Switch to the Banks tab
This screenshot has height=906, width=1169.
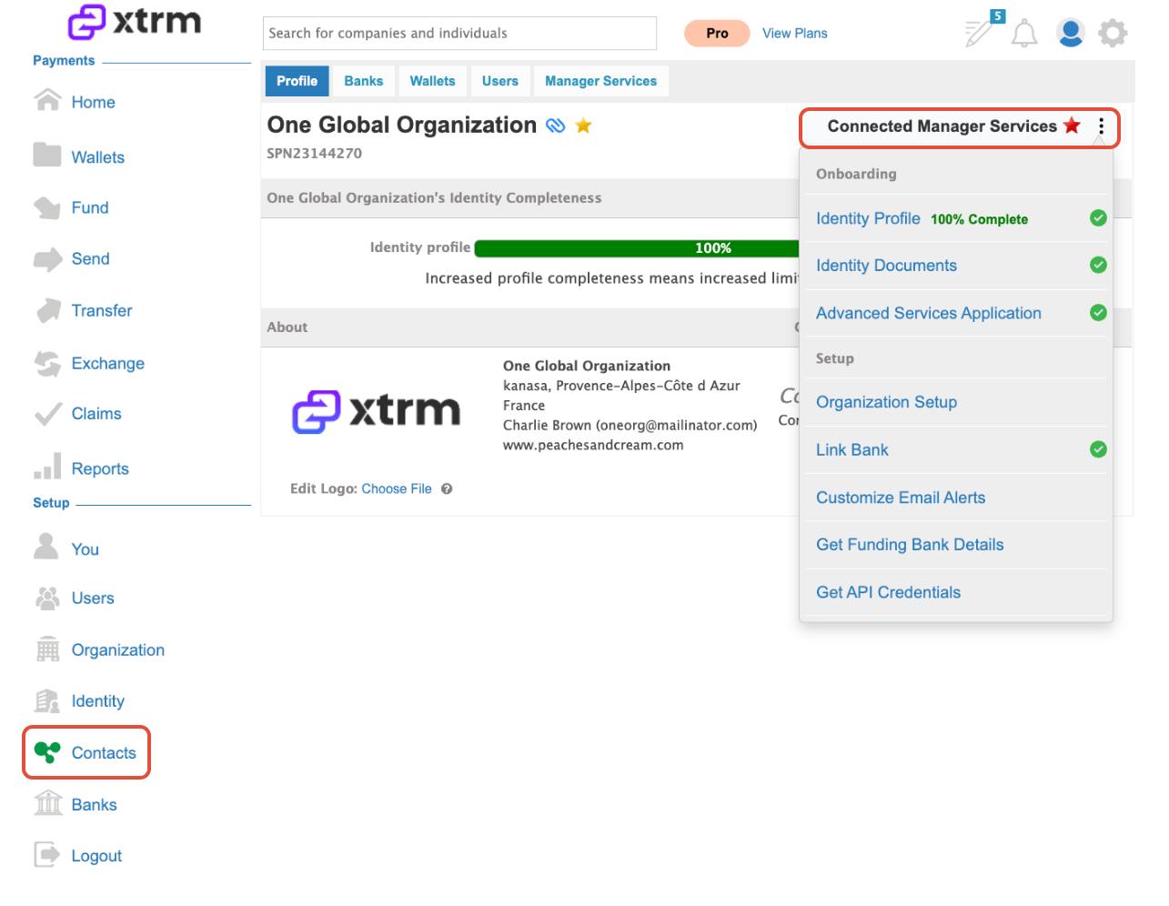pyautogui.click(x=364, y=81)
